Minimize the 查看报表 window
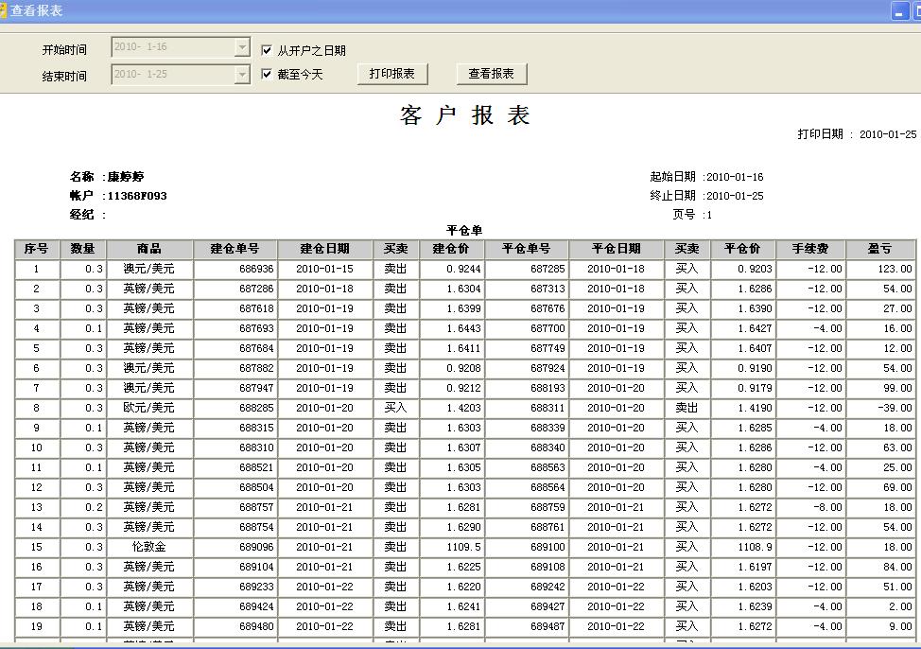 pyautogui.click(x=899, y=11)
